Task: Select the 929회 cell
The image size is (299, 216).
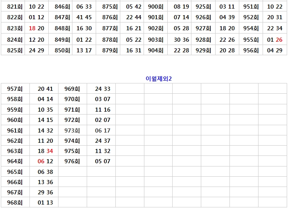Action: (x=204, y=50)
